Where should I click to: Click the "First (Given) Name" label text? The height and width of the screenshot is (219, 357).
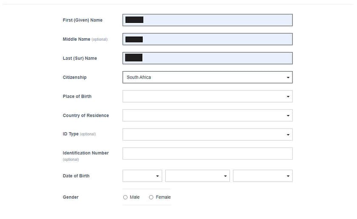point(82,20)
